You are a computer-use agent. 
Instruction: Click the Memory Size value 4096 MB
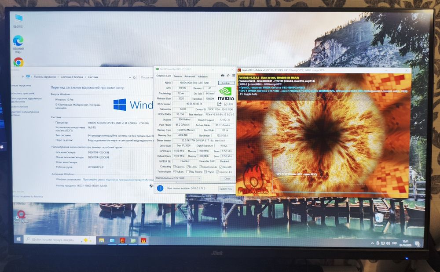coord(183,135)
